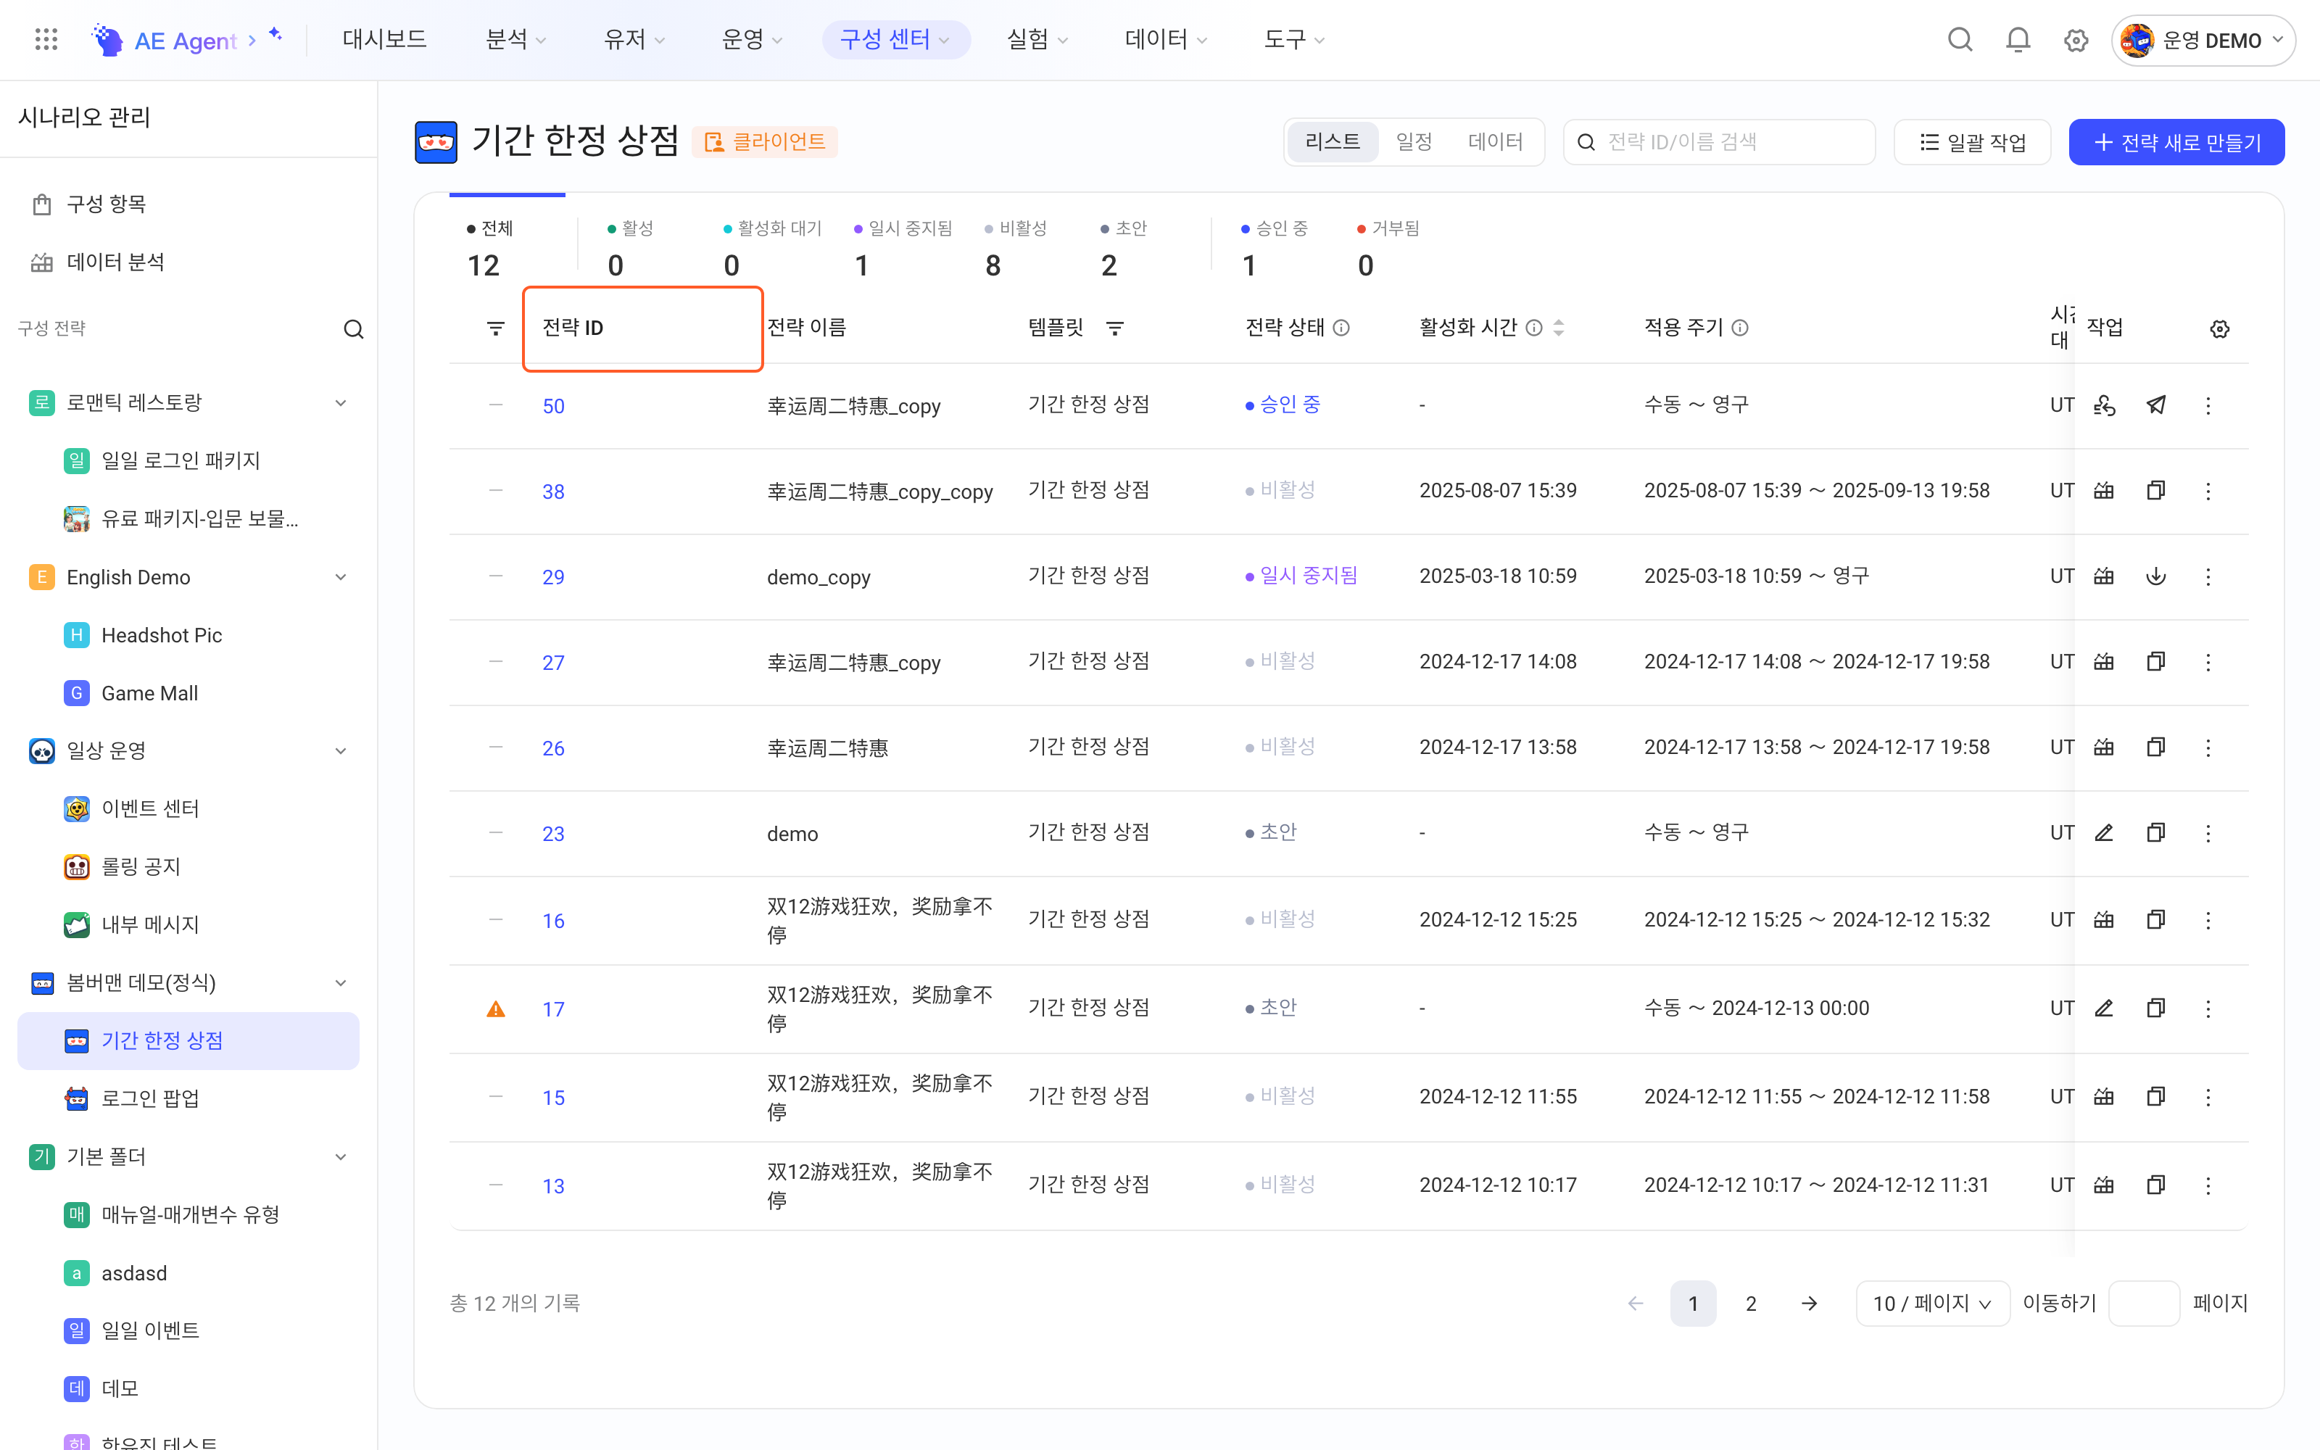Focus 전략 ID/이름 검색 field
Screen dimensions: 2320x1450
1719,142
